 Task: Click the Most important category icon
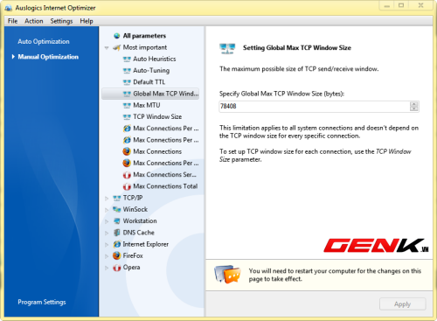pyautogui.click(x=117, y=47)
